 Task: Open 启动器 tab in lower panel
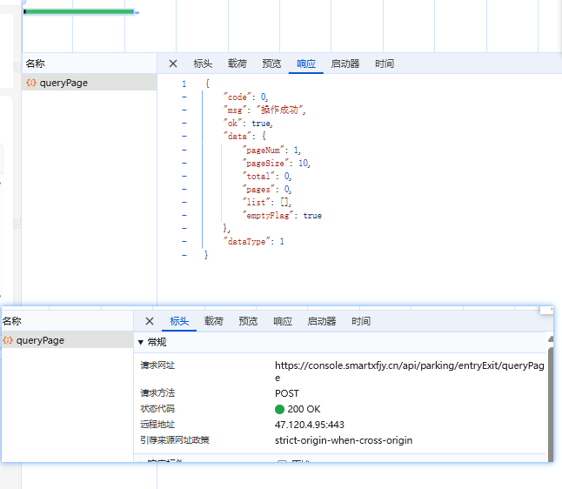[x=322, y=321]
